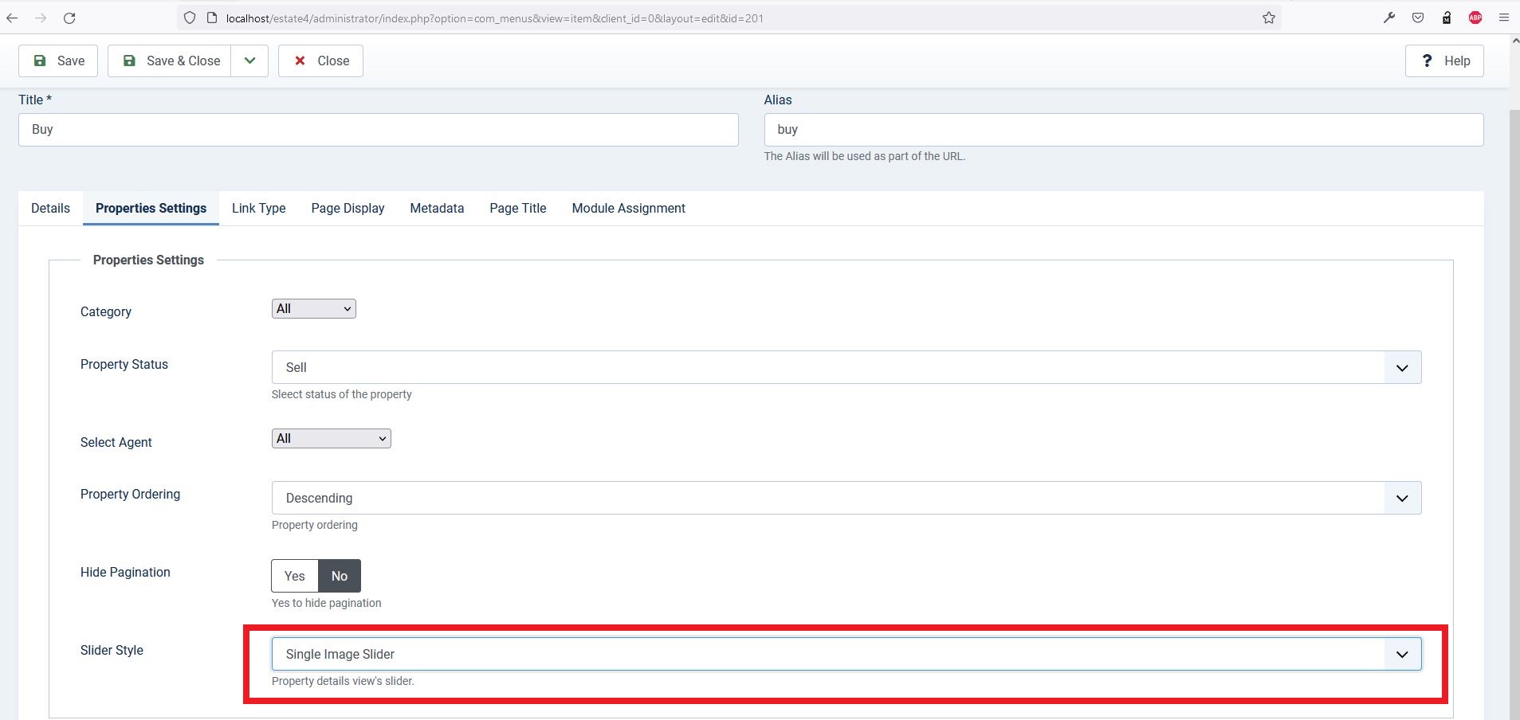The width and height of the screenshot is (1520, 720).
Task: Open the browser hamburger menu
Action: tap(1504, 18)
